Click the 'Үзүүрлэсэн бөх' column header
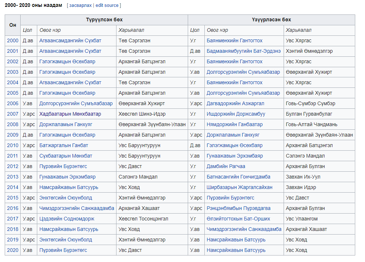The height and width of the screenshot is (262, 365). coord(271,20)
